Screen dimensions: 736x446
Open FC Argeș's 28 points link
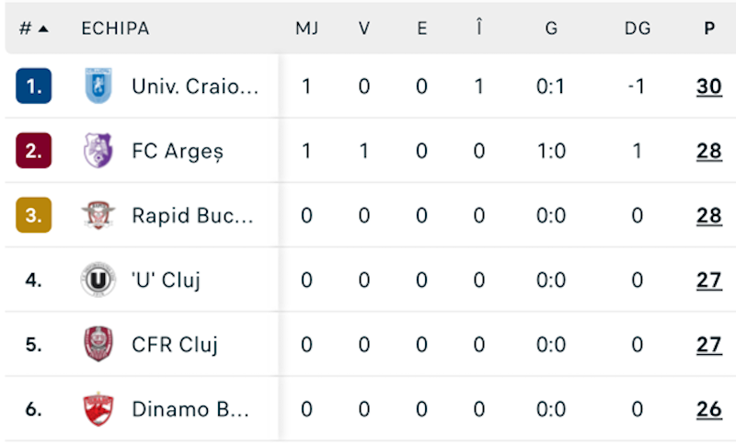coord(709,151)
